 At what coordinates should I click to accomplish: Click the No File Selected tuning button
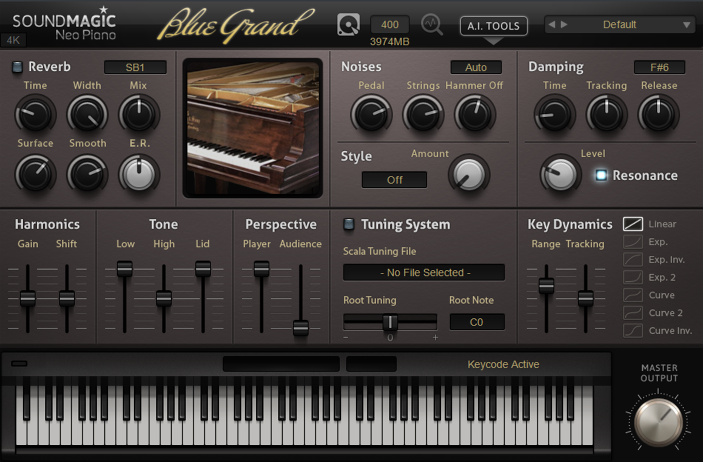424,272
